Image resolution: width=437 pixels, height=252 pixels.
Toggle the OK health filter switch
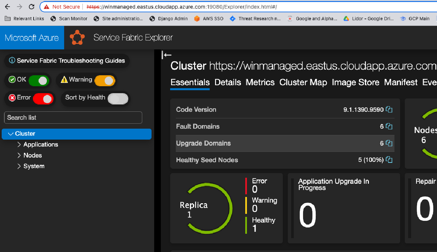[39, 80]
